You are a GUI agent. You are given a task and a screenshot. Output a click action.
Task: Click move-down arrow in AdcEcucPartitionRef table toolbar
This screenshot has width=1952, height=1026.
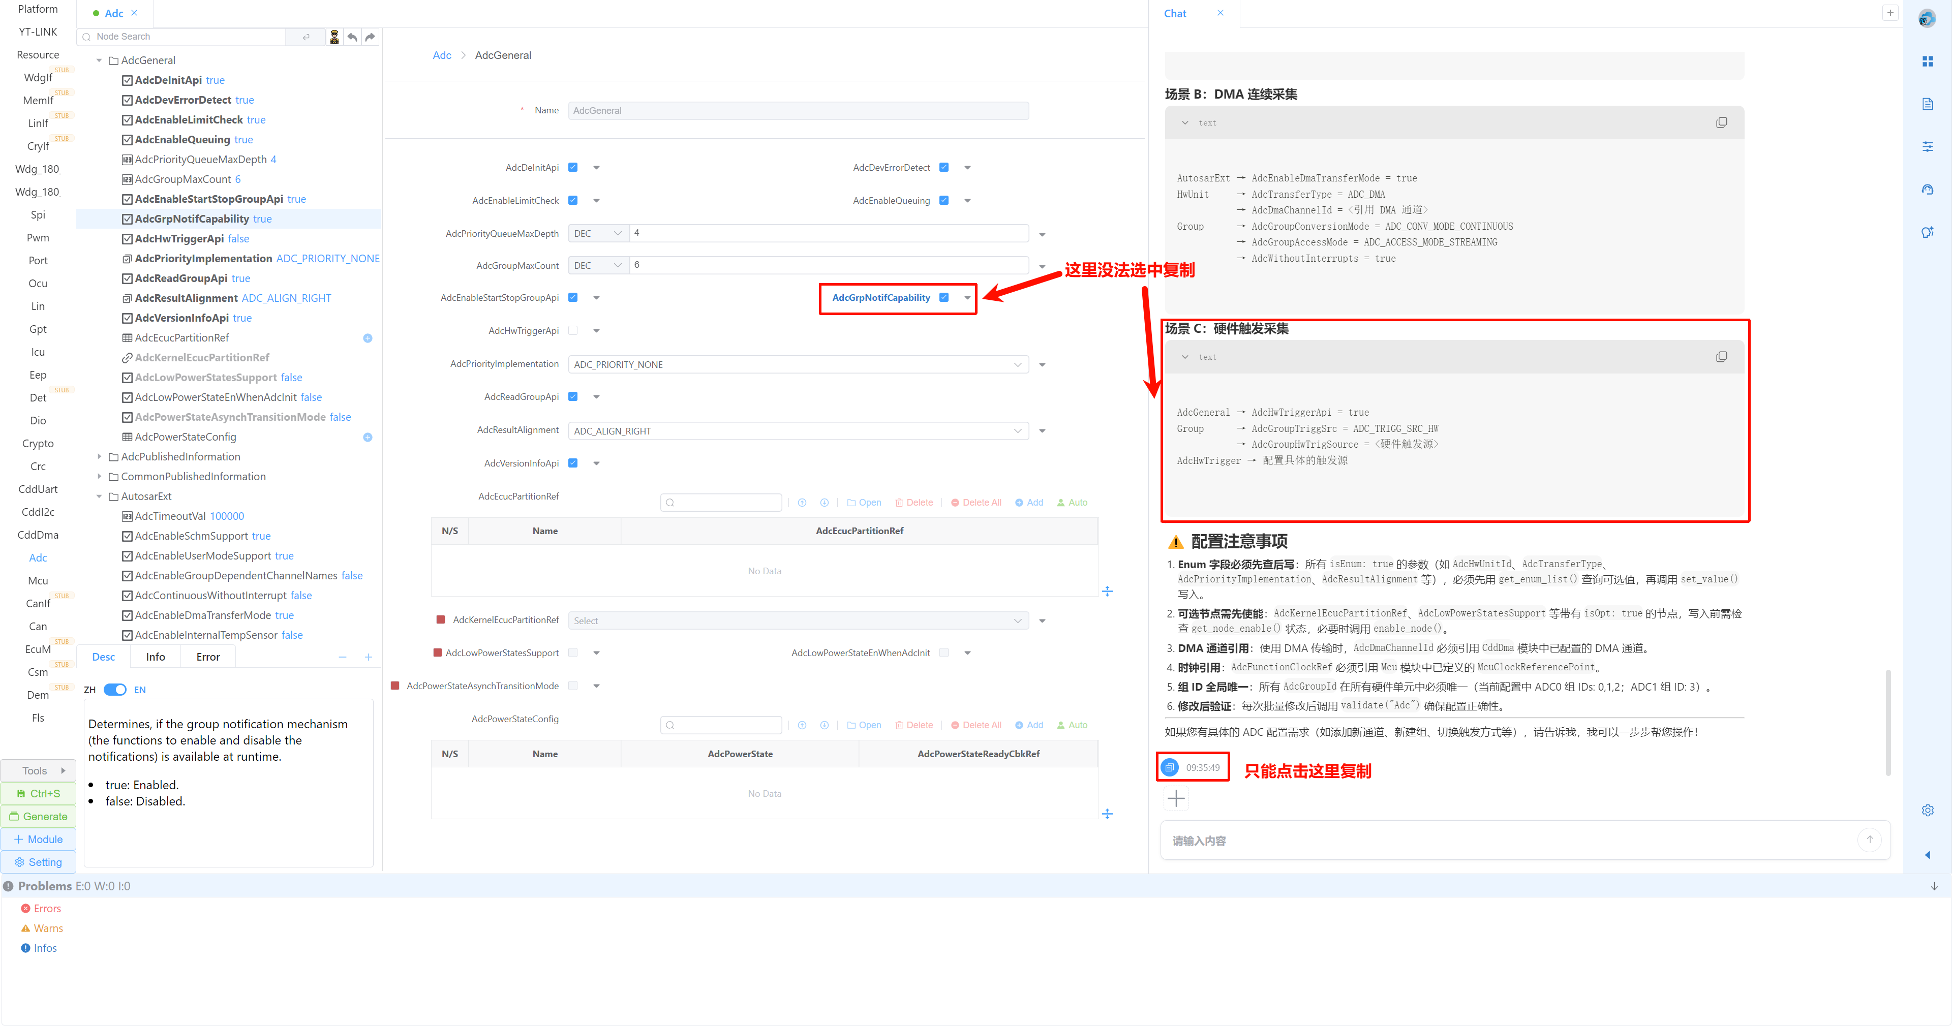(x=825, y=503)
